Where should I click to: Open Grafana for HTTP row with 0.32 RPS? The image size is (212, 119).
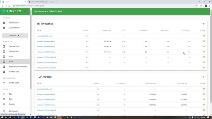[x=204, y=52]
